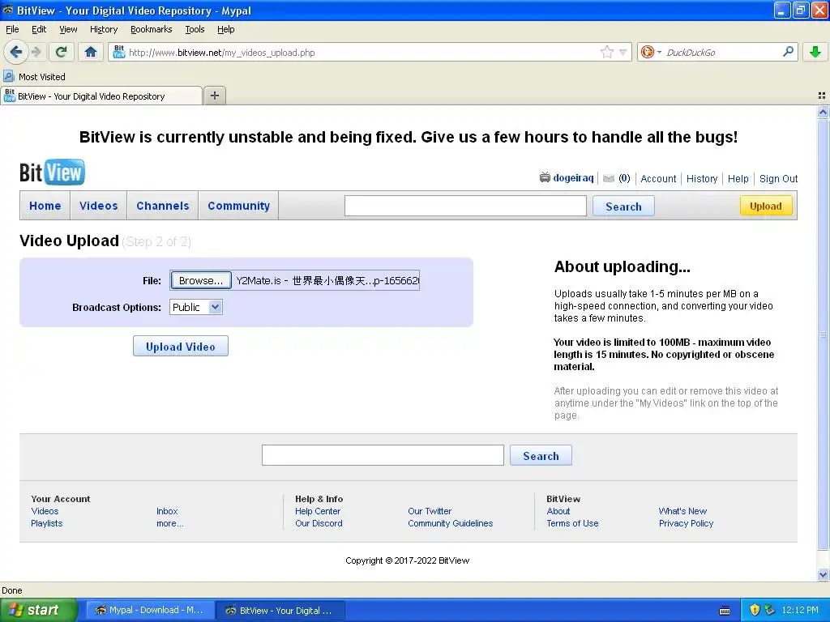Screen dimensions: 830x622
Task: Go to the Videos navigation tab
Action: [98, 206]
